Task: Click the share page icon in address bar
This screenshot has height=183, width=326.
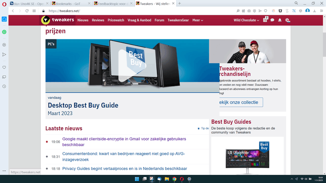Action: click(x=243, y=11)
